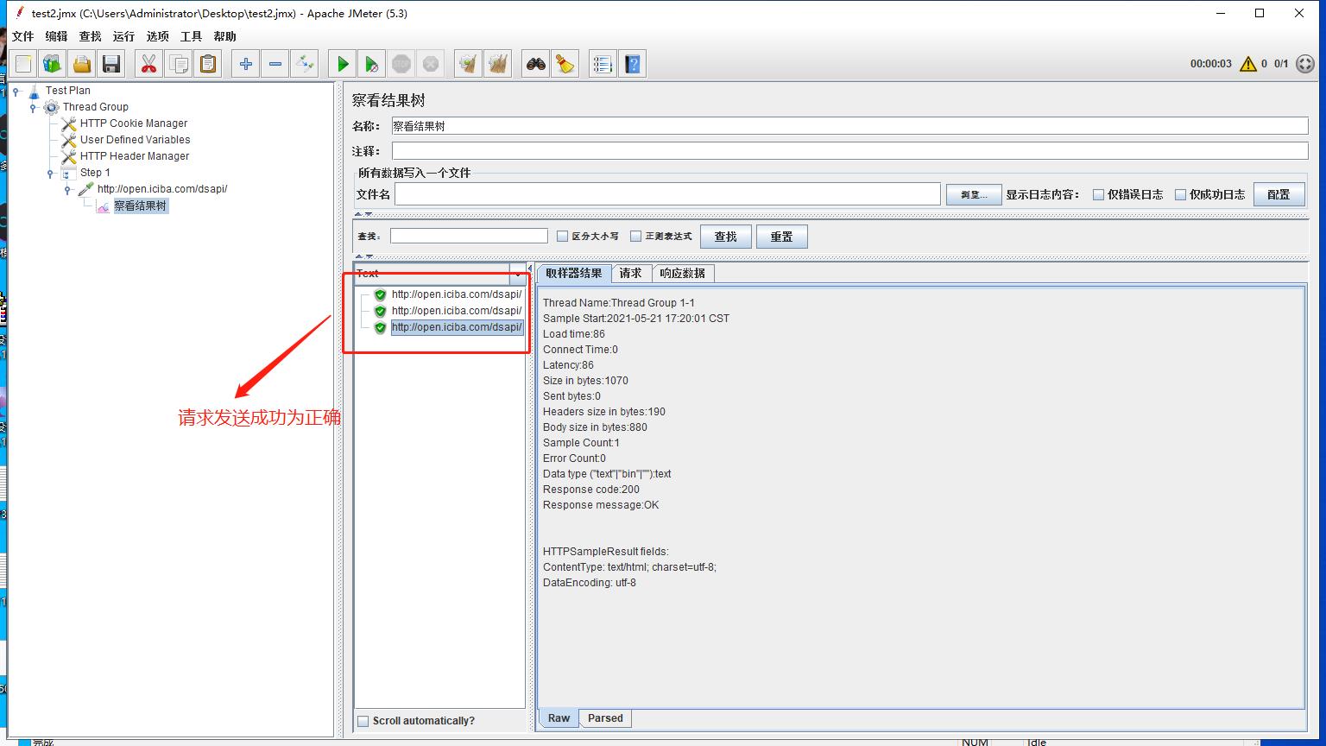Image resolution: width=1326 pixels, height=746 pixels.
Task: Click the 浏览... browse button
Action: click(973, 194)
